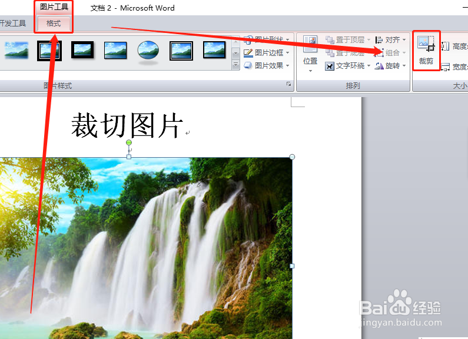Open the Position (位置) dropdown button

[x=310, y=54]
